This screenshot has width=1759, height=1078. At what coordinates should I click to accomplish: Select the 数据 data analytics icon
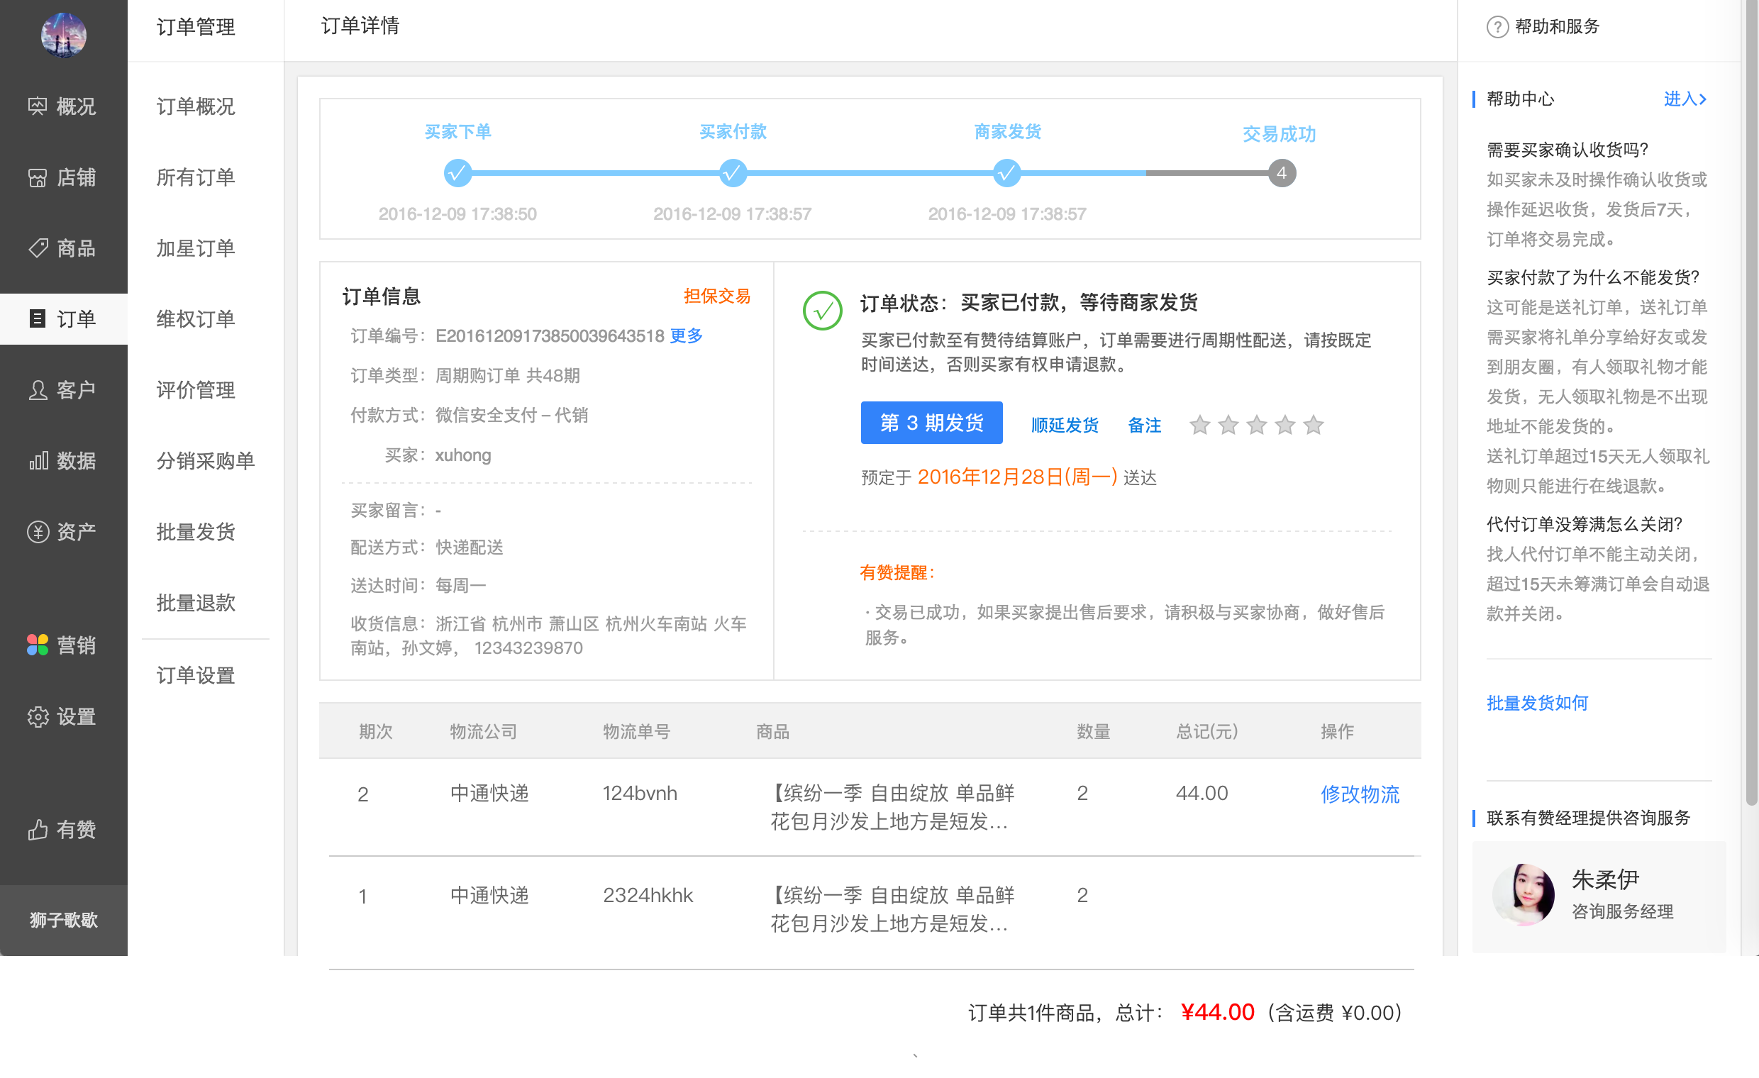[x=63, y=460]
